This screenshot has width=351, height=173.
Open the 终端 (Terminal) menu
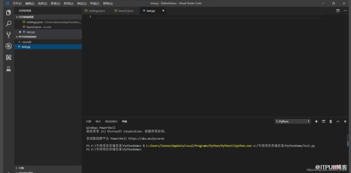(x=95, y=4)
